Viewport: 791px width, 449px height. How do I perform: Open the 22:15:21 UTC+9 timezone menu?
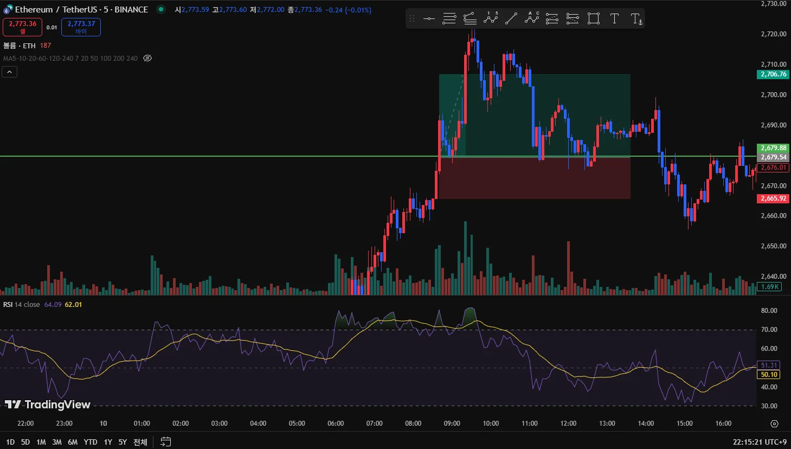pyautogui.click(x=760, y=442)
